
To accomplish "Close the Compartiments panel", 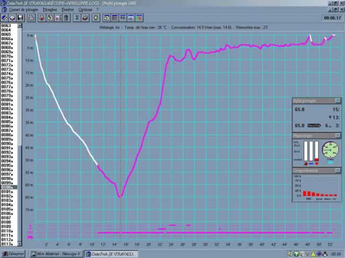I will (x=338, y=170).
